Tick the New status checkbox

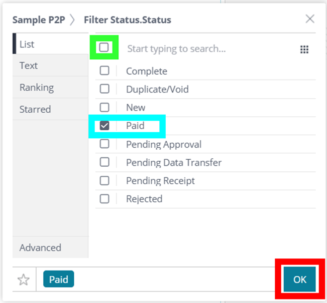click(104, 107)
